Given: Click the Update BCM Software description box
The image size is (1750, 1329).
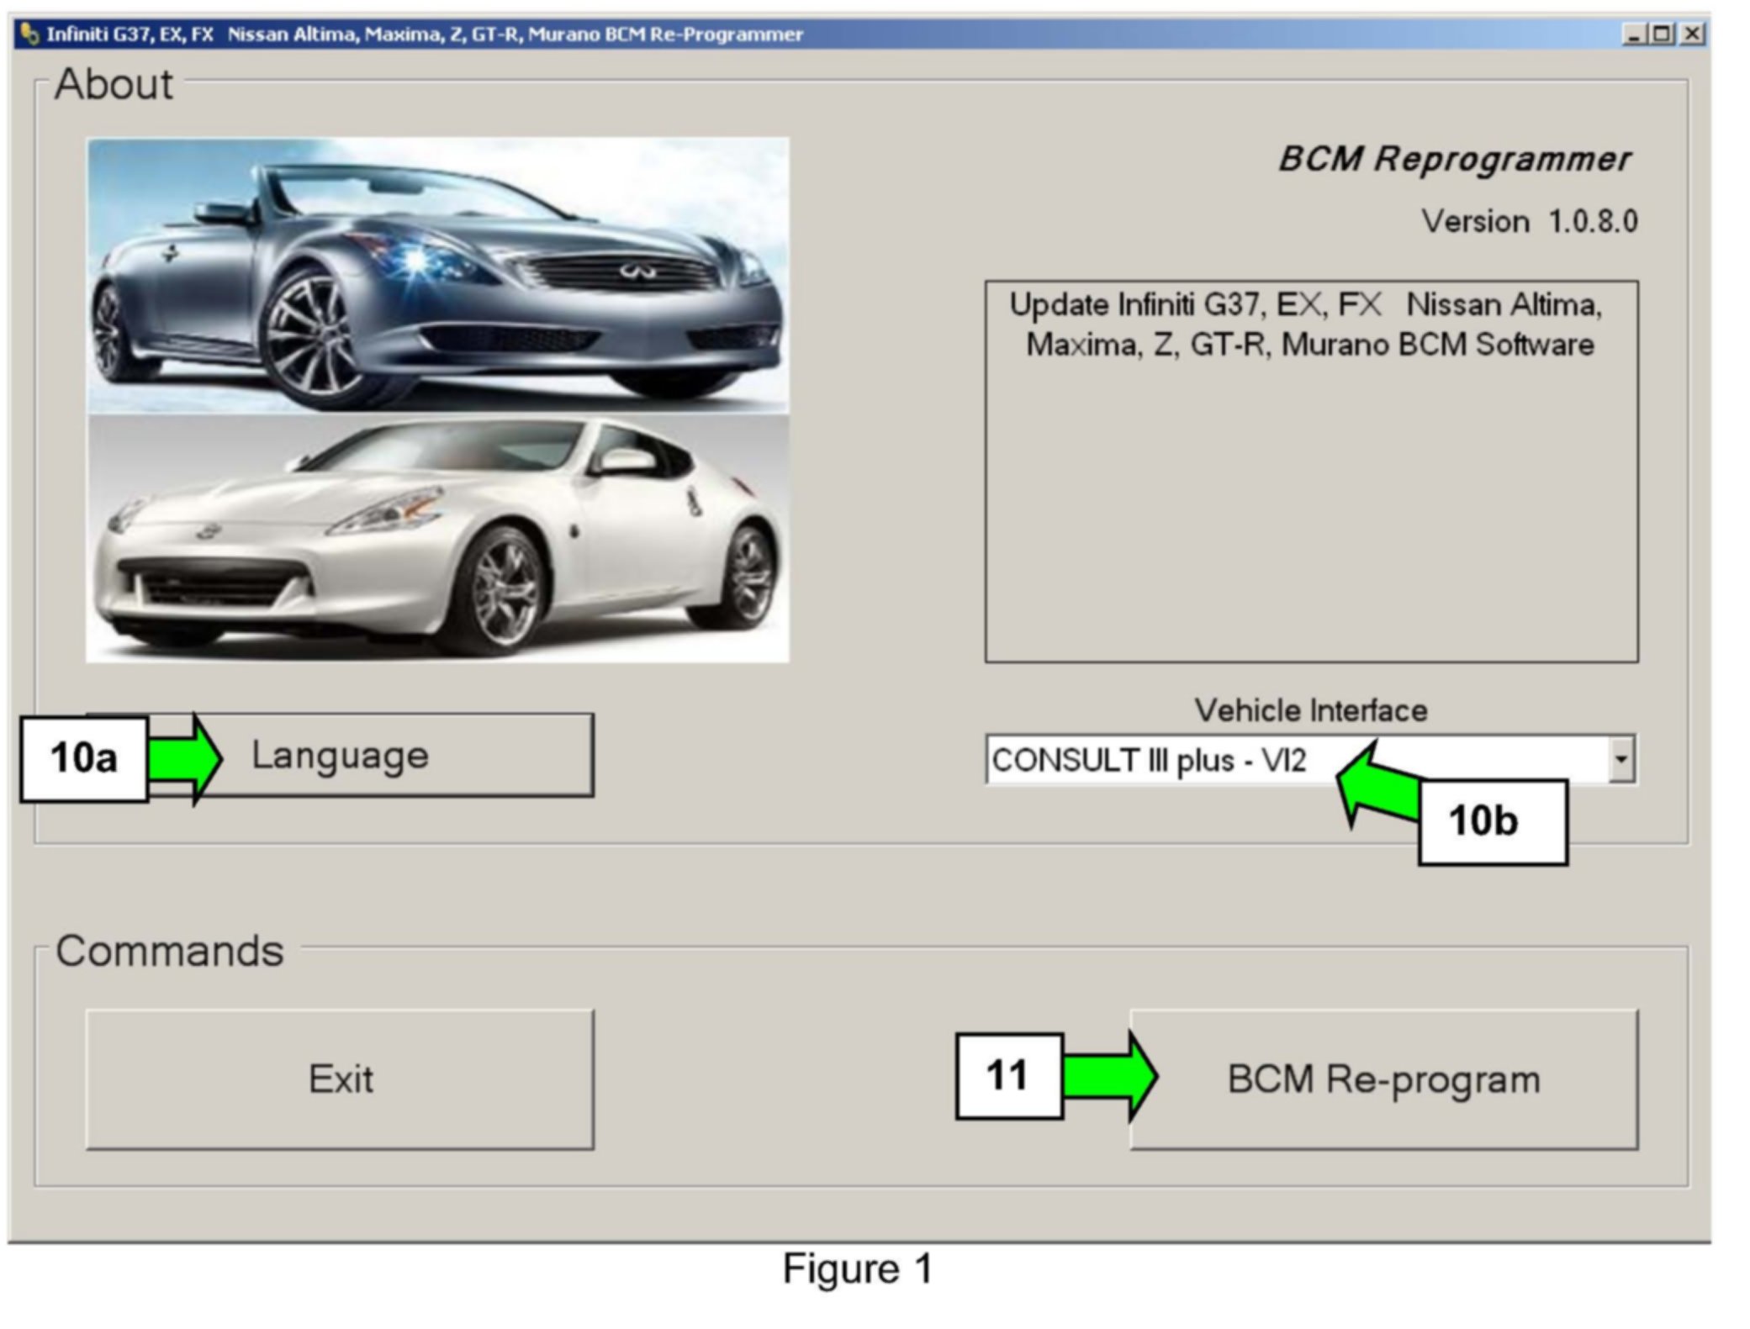Looking at the screenshot, I should pos(1310,471).
